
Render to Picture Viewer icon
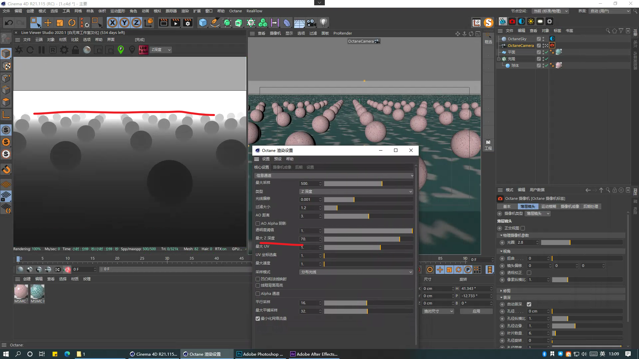click(175, 23)
